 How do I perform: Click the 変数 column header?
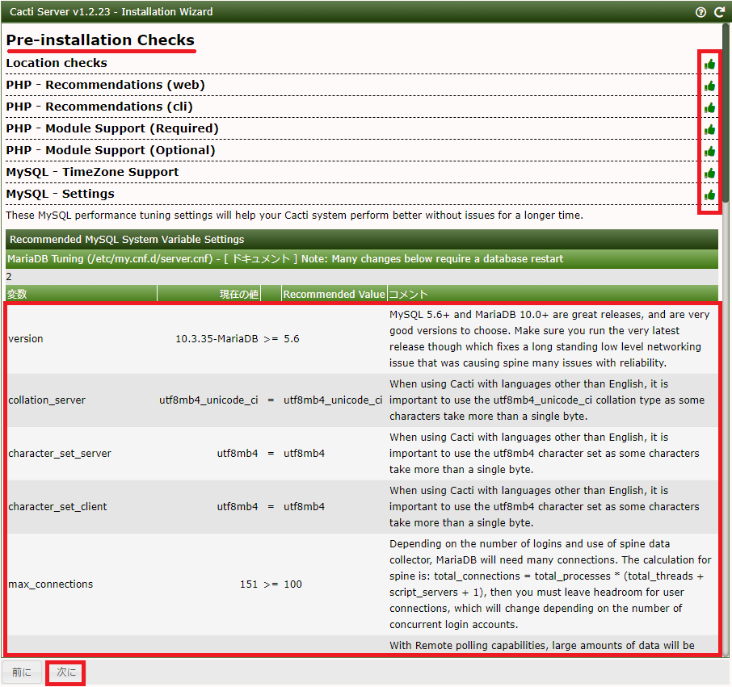17,295
